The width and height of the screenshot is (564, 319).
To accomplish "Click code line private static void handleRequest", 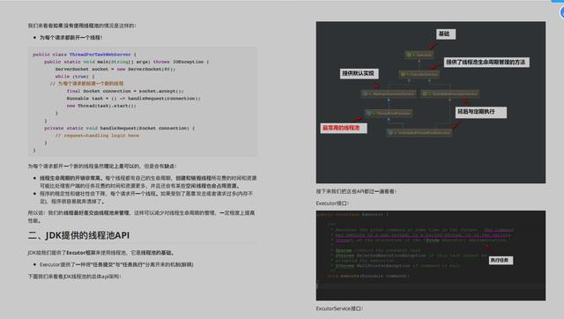I will coord(120,128).
